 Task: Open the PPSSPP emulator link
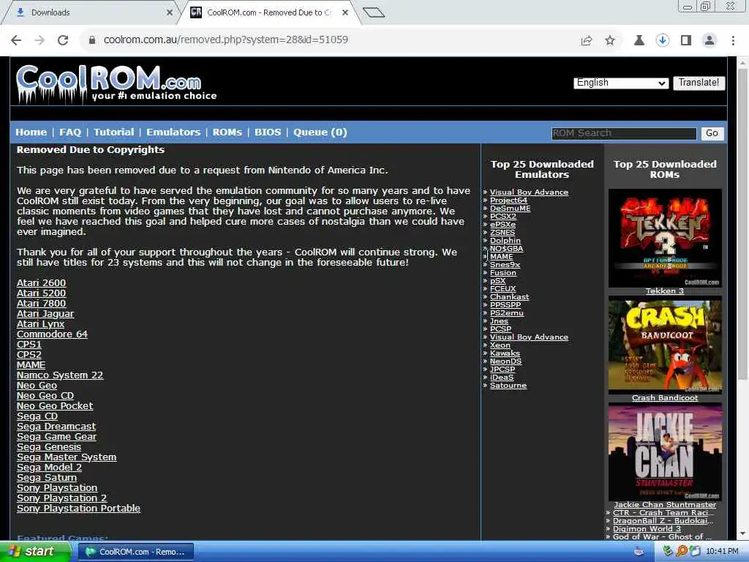[x=505, y=305]
